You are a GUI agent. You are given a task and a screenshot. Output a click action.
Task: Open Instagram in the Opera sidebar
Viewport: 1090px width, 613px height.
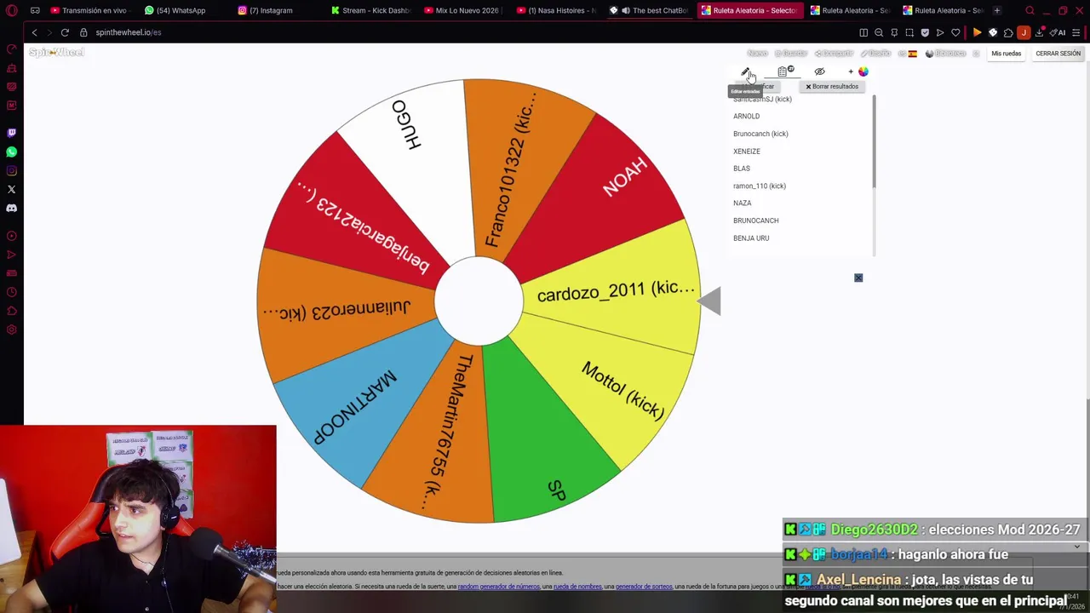pos(11,170)
